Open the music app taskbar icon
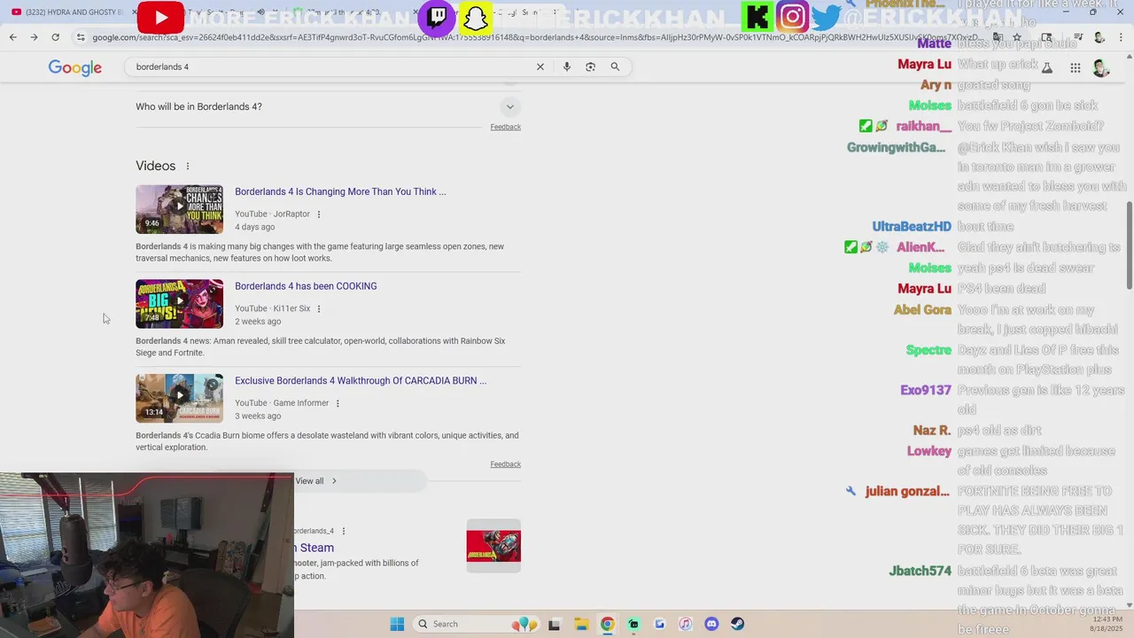1134x638 pixels. pos(685,624)
